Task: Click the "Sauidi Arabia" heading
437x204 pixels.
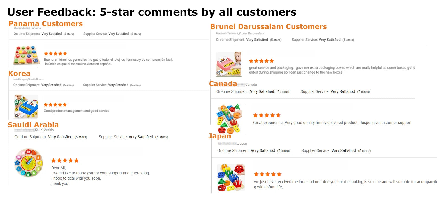Action: pos(33,125)
